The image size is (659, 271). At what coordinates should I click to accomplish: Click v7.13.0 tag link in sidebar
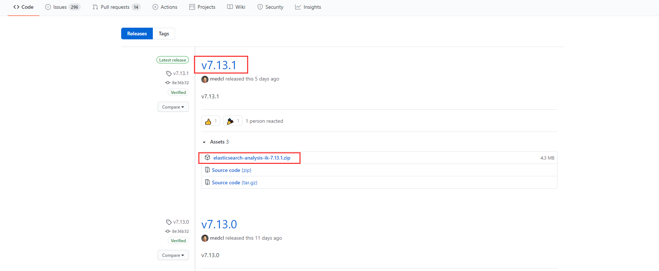pyautogui.click(x=181, y=222)
